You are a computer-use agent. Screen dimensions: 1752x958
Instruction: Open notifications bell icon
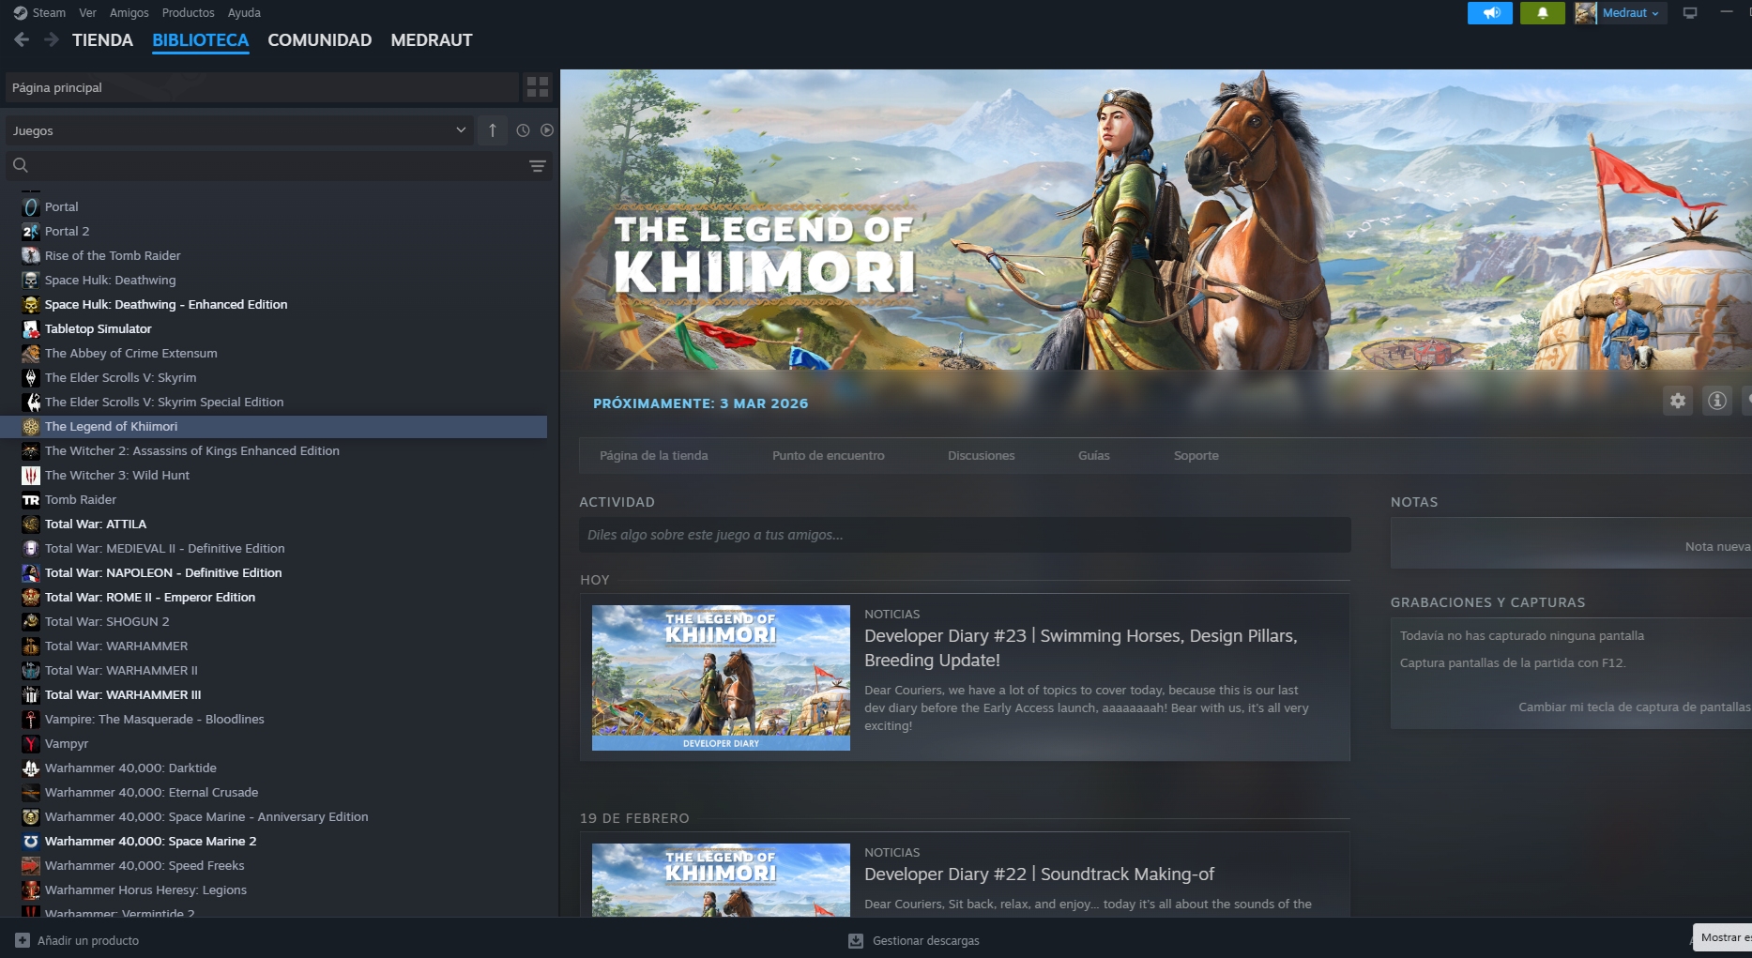1543,13
